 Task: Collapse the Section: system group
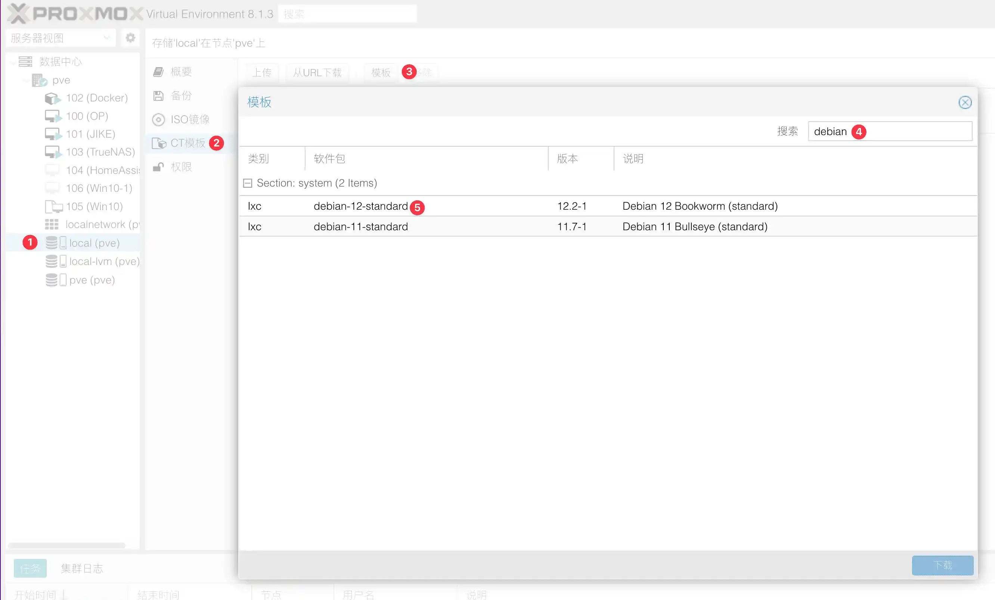tap(248, 183)
